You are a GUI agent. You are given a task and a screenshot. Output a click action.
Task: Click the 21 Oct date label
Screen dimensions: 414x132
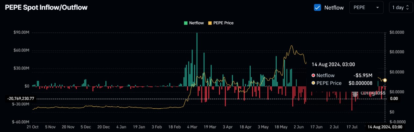[33, 127]
